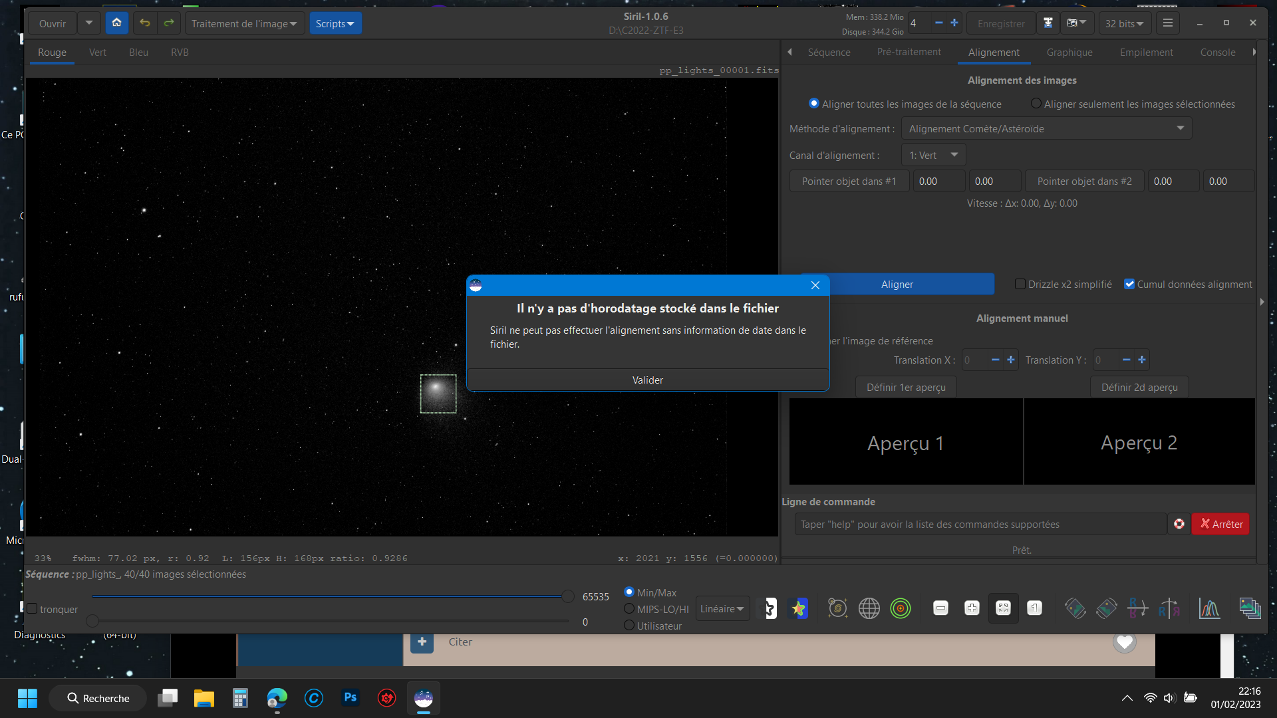Uncheck Cumul données alignment

click(1129, 285)
